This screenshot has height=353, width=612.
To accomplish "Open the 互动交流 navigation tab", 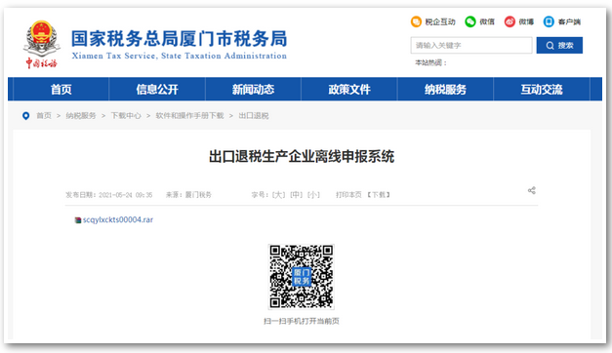I will point(542,90).
